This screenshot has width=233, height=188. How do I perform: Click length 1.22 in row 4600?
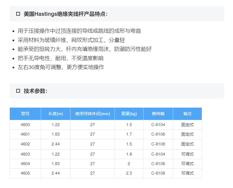click(x=56, y=125)
